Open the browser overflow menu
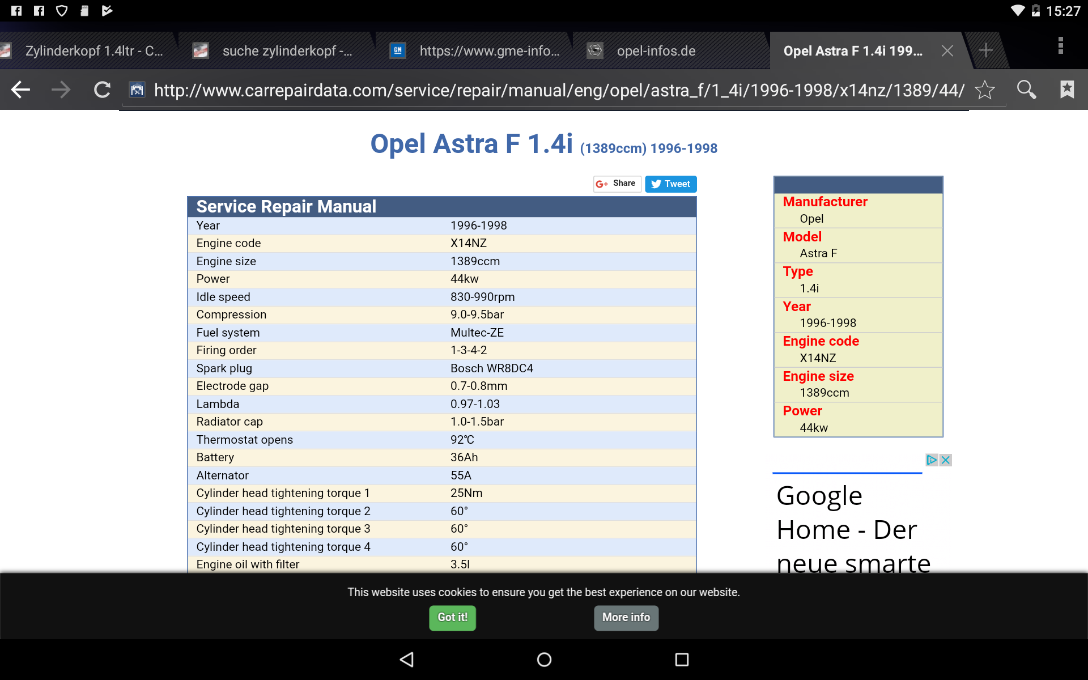 pyautogui.click(x=1060, y=45)
